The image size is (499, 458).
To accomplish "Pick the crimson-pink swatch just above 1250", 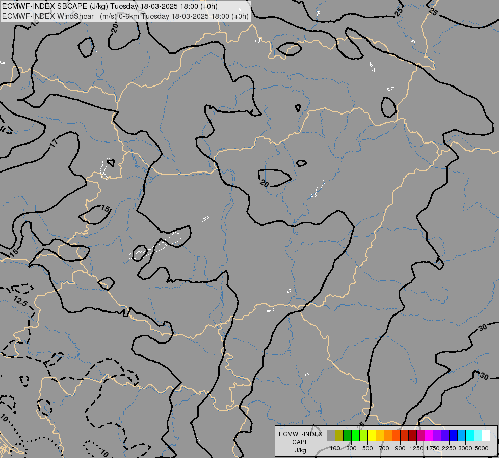I will pos(421,436).
